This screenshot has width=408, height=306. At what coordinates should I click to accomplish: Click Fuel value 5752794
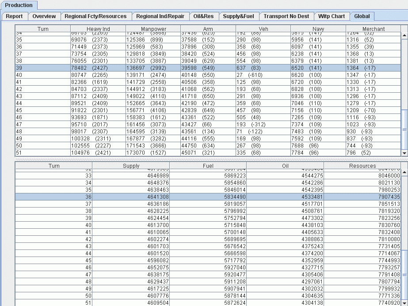208,218
